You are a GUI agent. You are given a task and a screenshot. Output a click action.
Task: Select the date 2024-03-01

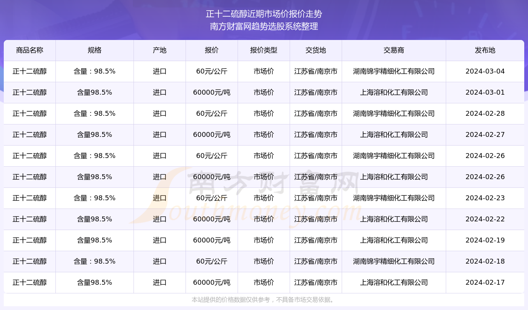point(485,92)
